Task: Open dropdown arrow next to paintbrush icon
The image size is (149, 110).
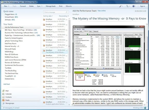Action: pyautogui.click(x=122, y=6)
